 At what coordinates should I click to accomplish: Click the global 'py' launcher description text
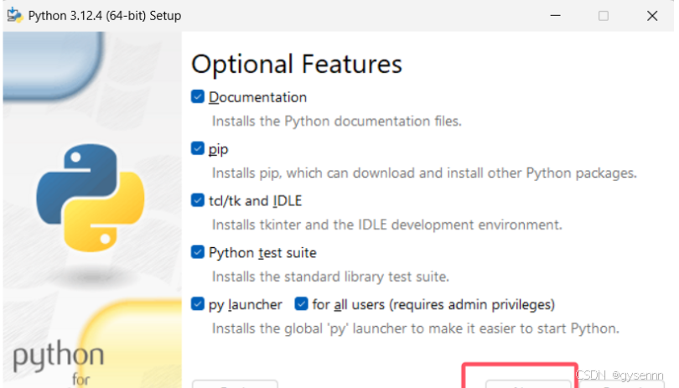click(415, 329)
